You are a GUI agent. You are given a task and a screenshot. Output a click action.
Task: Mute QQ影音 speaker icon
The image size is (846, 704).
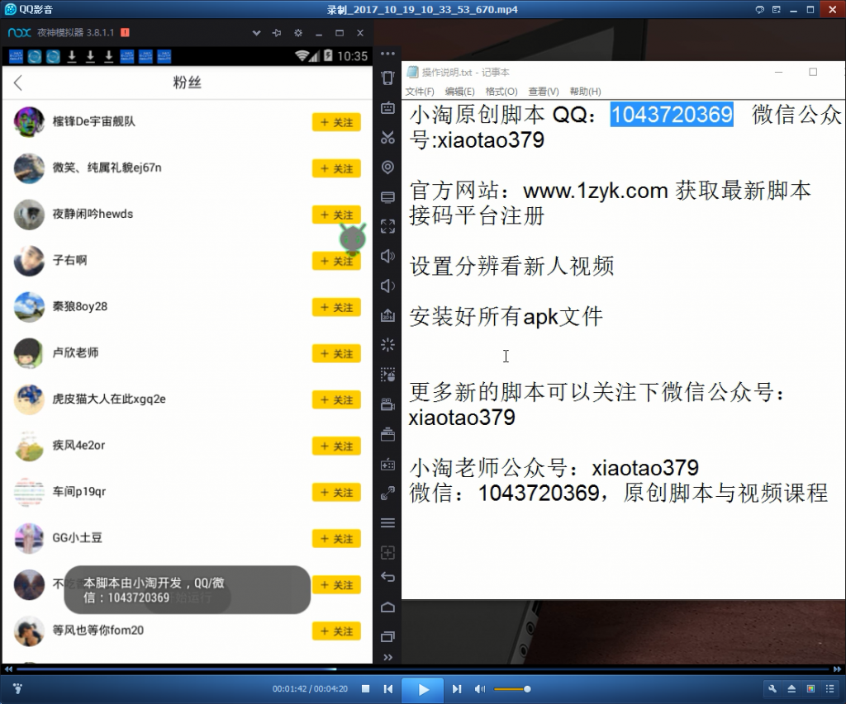[480, 689]
